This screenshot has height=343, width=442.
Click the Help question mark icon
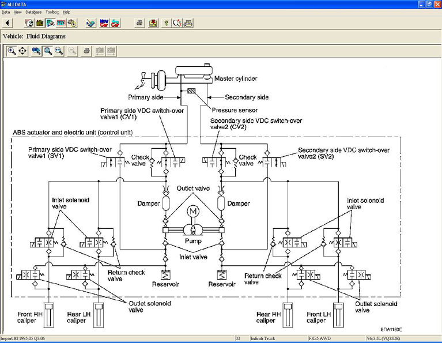click(x=166, y=23)
